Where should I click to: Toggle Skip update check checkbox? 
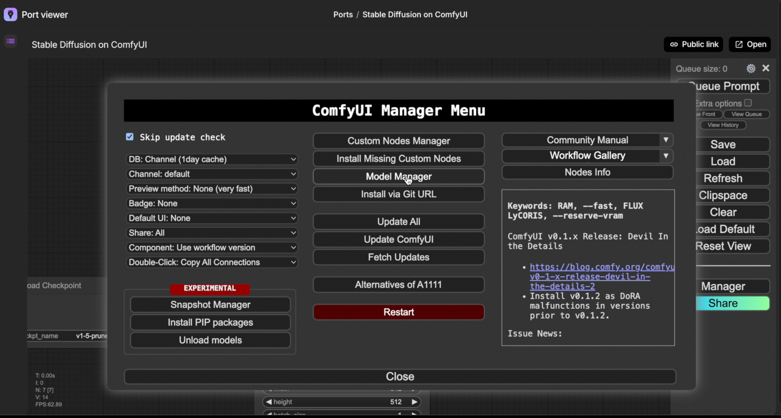coord(130,137)
